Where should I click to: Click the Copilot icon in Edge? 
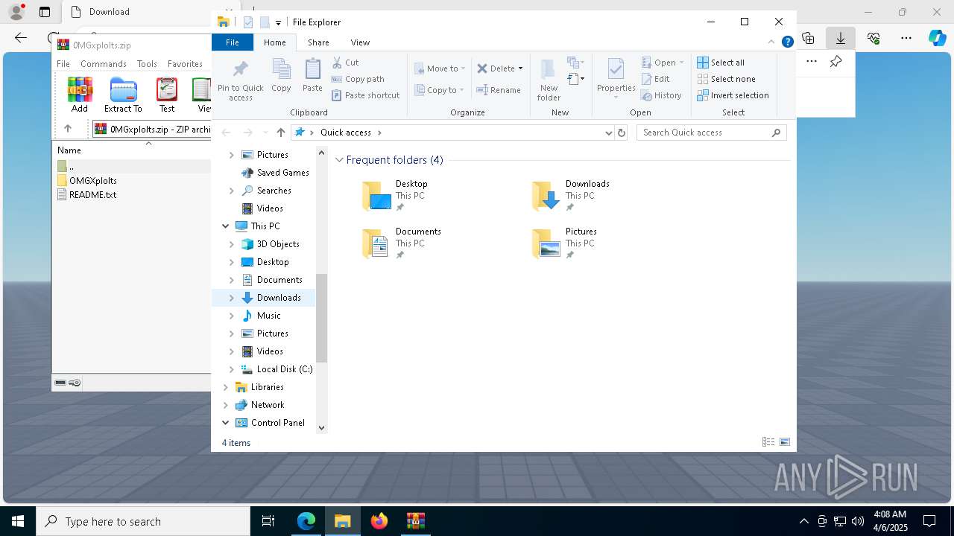click(x=937, y=38)
